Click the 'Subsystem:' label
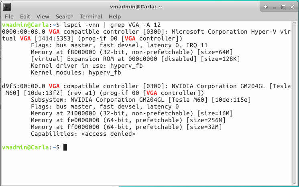The height and width of the screenshot is (187, 299). click(x=49, y=100)
